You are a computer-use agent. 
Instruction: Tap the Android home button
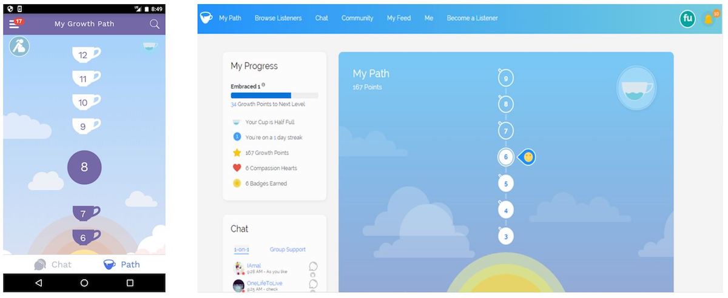(x=84, y=283)
